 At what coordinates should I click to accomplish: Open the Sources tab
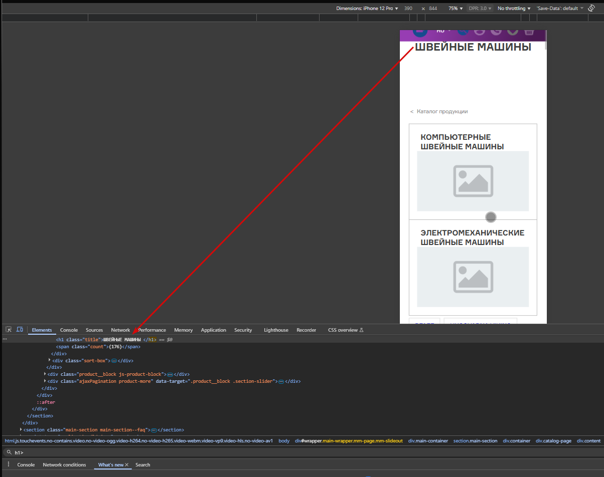pyautogui.click(x=94, y=330)
